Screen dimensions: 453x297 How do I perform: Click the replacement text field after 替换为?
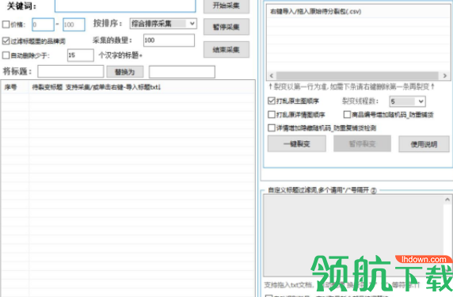click(x=182, y=71)
